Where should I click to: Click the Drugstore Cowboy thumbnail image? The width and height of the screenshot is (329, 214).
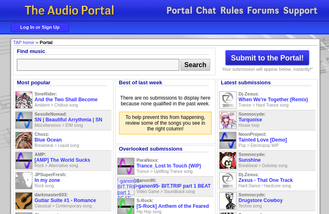coord(228,201)
